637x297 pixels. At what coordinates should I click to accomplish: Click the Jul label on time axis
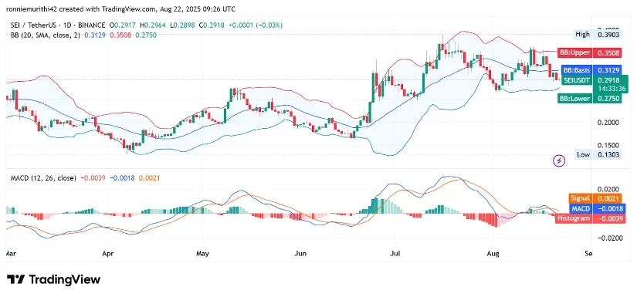pyautogui.click(x=395, y=254)
